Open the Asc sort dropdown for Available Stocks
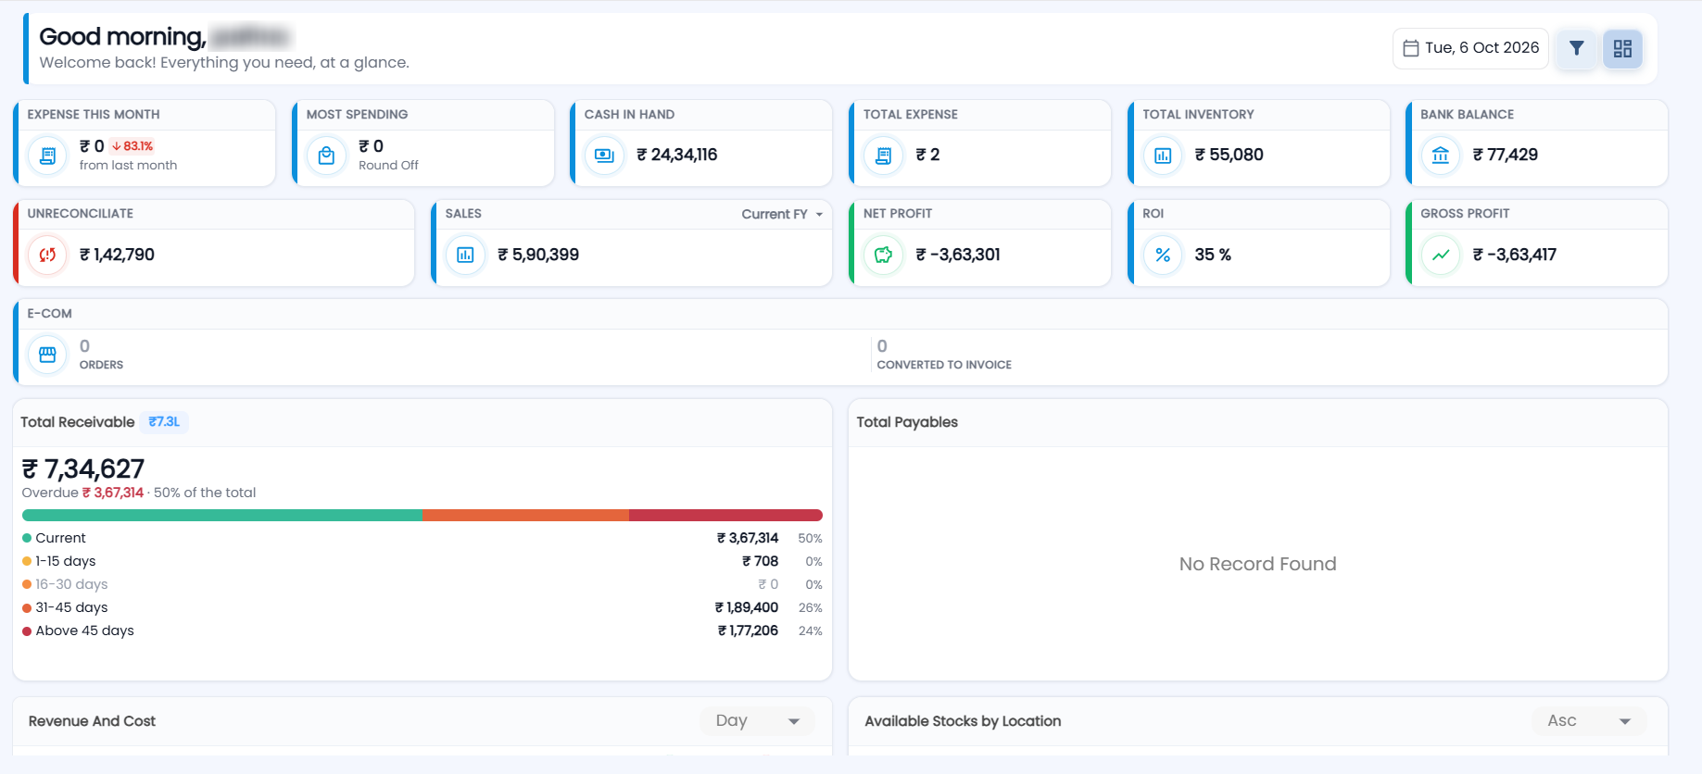This screenshot has width=1702, height=774. coord(1589,720)
